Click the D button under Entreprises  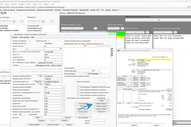43,22
